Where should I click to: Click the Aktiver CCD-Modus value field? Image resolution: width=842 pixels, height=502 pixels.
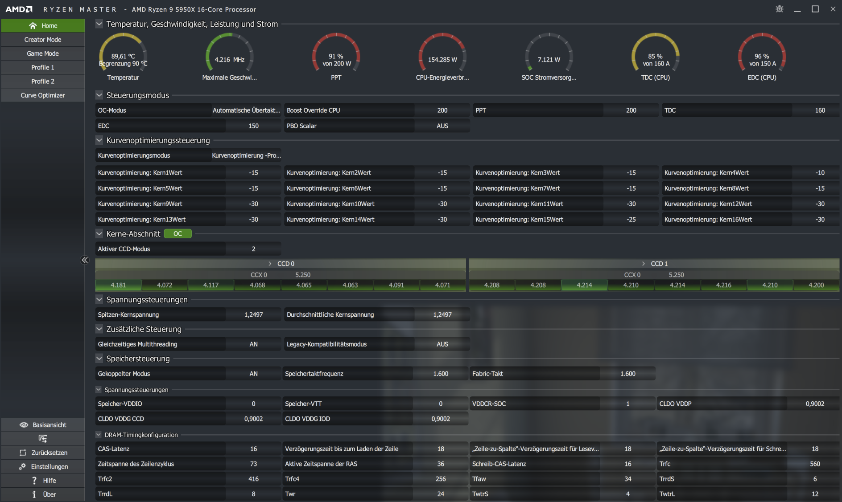[x=253, y=249]
